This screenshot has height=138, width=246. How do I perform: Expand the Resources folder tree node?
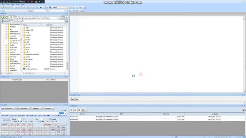(6, 38)
